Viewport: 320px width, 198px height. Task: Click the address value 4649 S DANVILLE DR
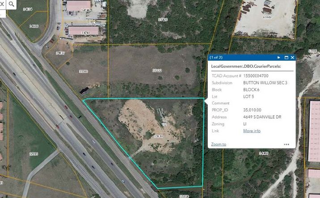point(263,116)
